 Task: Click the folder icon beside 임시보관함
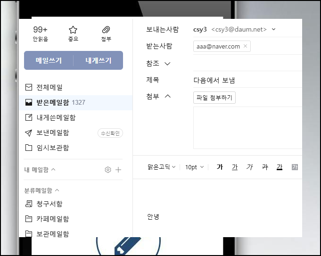(29, 148)
